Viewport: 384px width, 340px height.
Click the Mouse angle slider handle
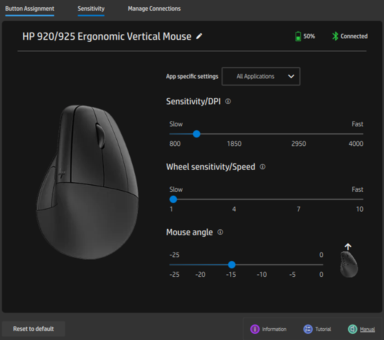click(x=232, y=265)
